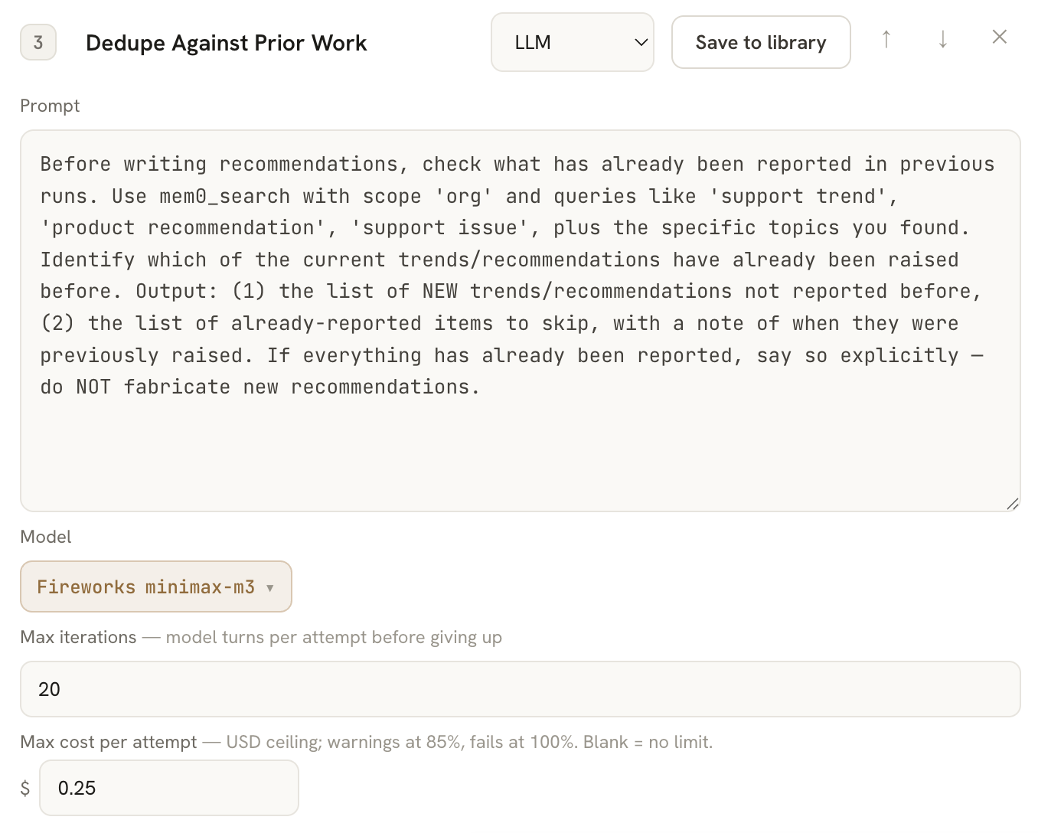Click the Max iterations label text
Image resolution: width=1038 pixels, height=833 pixels.
pos(79,637)
